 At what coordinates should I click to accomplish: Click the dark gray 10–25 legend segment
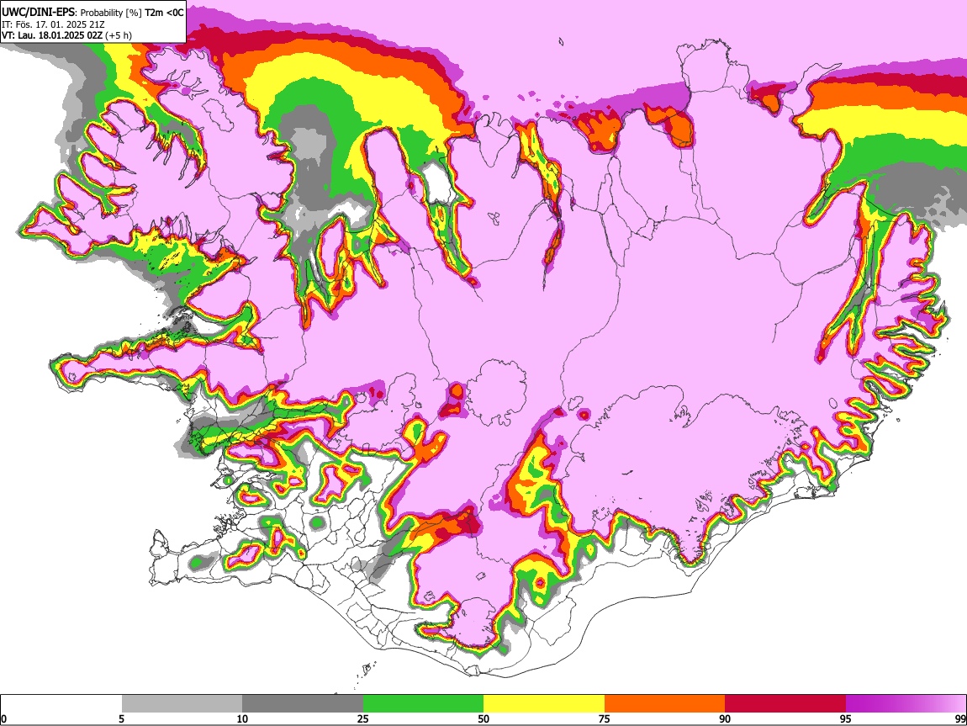coord(303,703)
